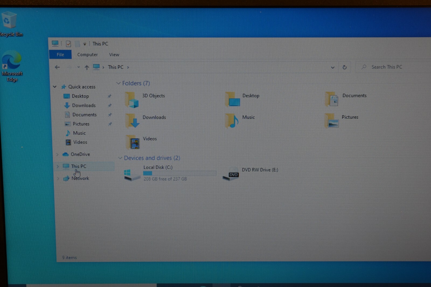Click the '208 GB free of 237 GB' text
Viewport: 431px width, 287px height.
pos(165,179)
